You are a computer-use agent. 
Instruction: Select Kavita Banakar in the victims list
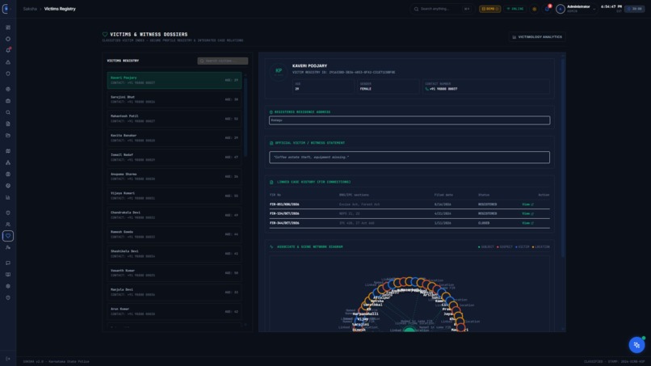click(x=174, y=138)
